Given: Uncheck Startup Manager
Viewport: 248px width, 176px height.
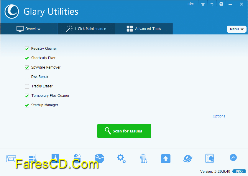Looking at the screenshot, I should pos(27,105).
